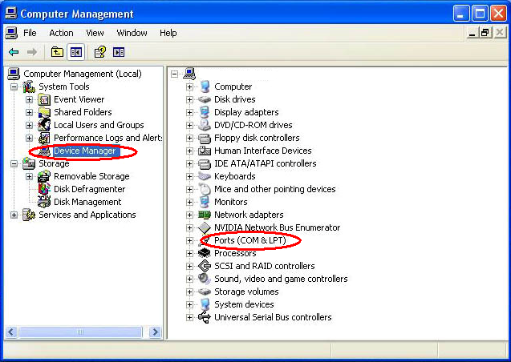511x362 pixels.
Task: Select IDE ATA/ATAPI controllers category
Action: coord(266,163)
